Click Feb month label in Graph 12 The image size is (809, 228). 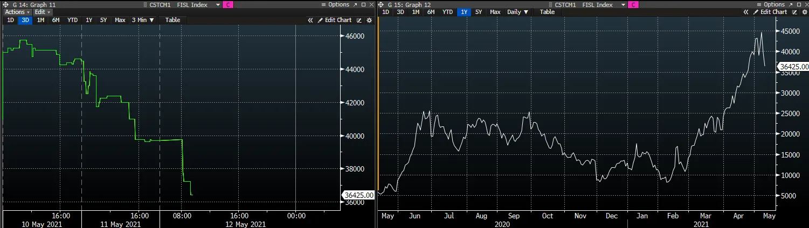point(673,216)
